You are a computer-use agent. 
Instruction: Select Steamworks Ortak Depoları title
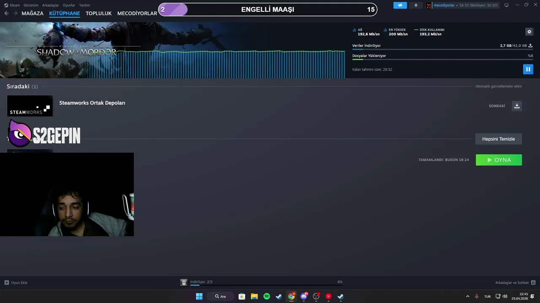click(x=92, y=103)
